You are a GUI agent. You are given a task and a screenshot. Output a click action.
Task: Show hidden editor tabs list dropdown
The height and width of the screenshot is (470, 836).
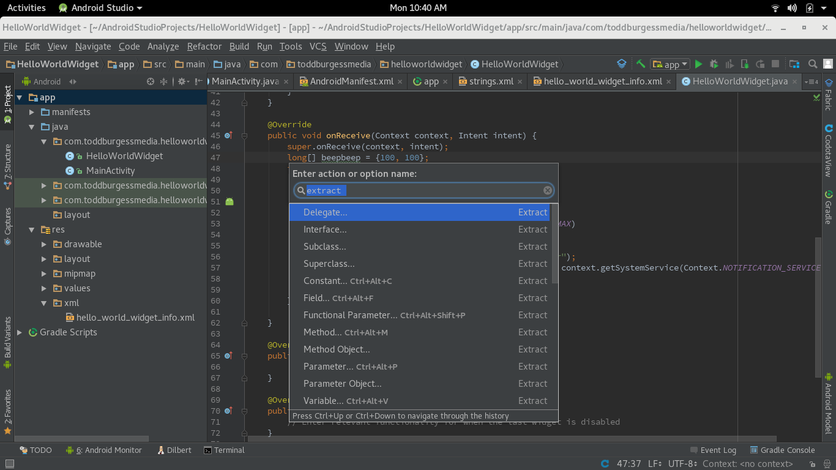click(812, 81)
